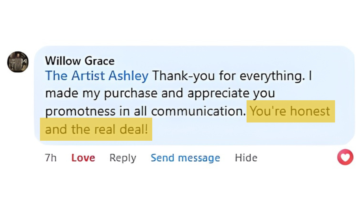Click the red heart reaction icon
The width and height of the screenshot is (363, 204).
pyautogui.click(x=345, y=158)
